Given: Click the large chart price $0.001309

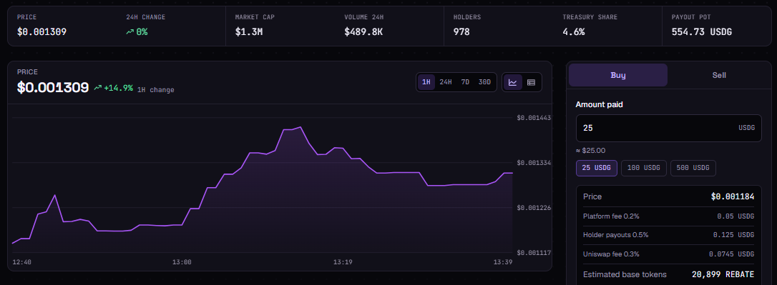Looking at the screenshot, I should point(53,88).
